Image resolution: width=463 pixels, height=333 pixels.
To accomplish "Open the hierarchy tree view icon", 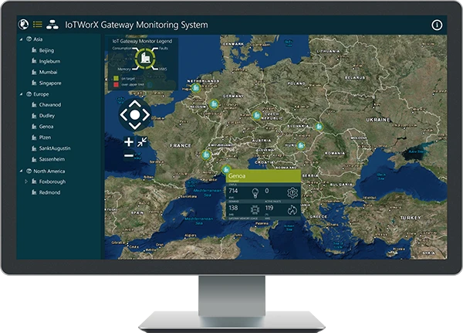I will [x=52, y=25].
